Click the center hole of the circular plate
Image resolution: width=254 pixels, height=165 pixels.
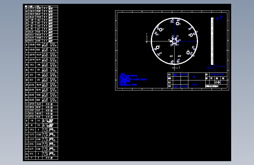pyautogui.click(x=174, y=42)
